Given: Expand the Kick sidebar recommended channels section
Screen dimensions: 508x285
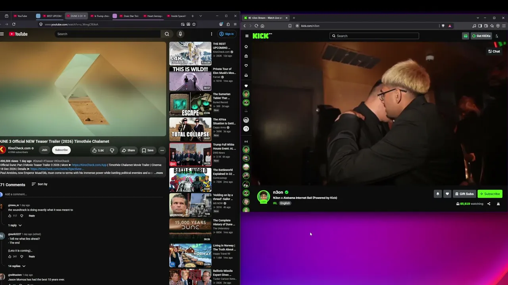Looking at the screenshot, I should 246,141.
